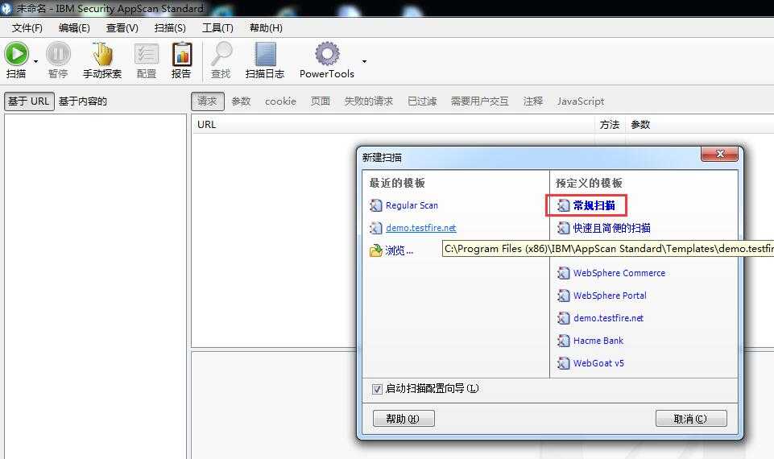The height and width of the screenshot is (459, 774).
Task: Click the Pause (暂停) toolbar icon
Action: tap(58, 54)
